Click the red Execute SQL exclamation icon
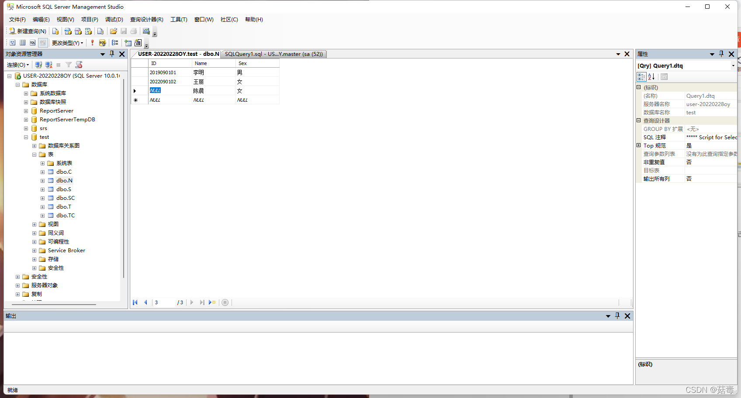This screenshot has height=398, width=741. 92,43
